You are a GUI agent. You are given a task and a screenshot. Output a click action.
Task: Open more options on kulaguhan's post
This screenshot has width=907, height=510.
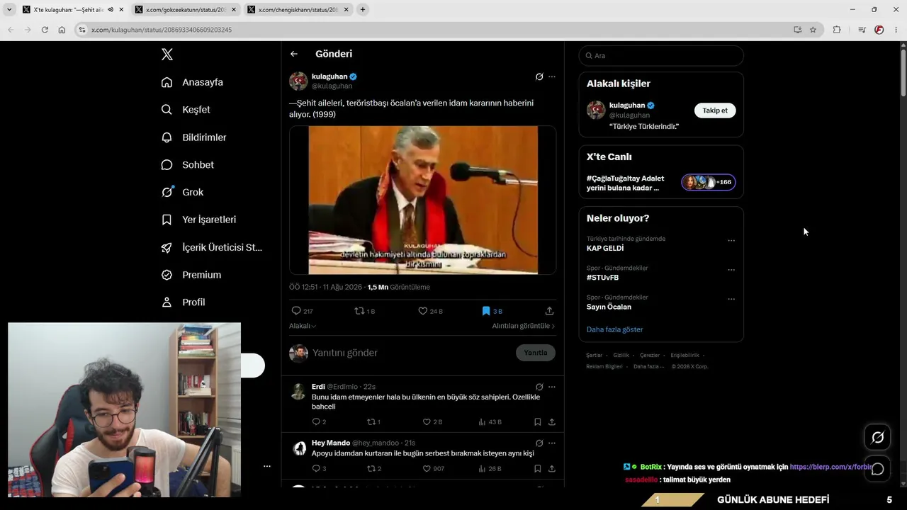point(552,76)
